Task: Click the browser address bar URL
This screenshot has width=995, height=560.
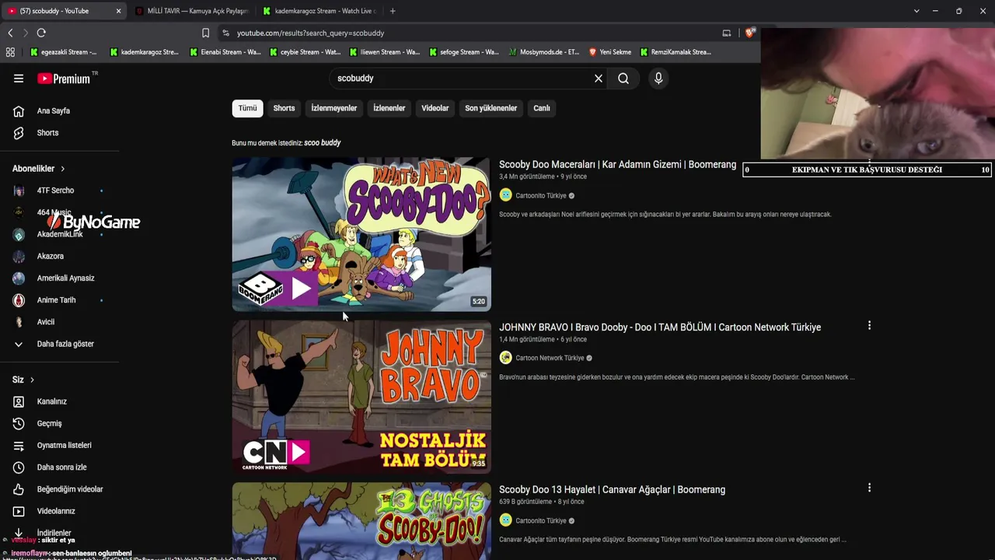Action: [311, 33]
